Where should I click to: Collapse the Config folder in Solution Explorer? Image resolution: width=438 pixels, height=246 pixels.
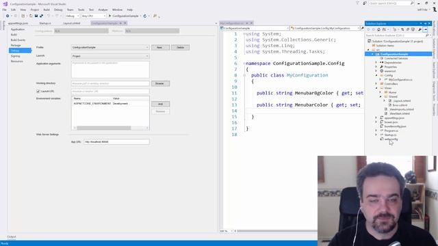pyautogui.click(x=376, y=75)
